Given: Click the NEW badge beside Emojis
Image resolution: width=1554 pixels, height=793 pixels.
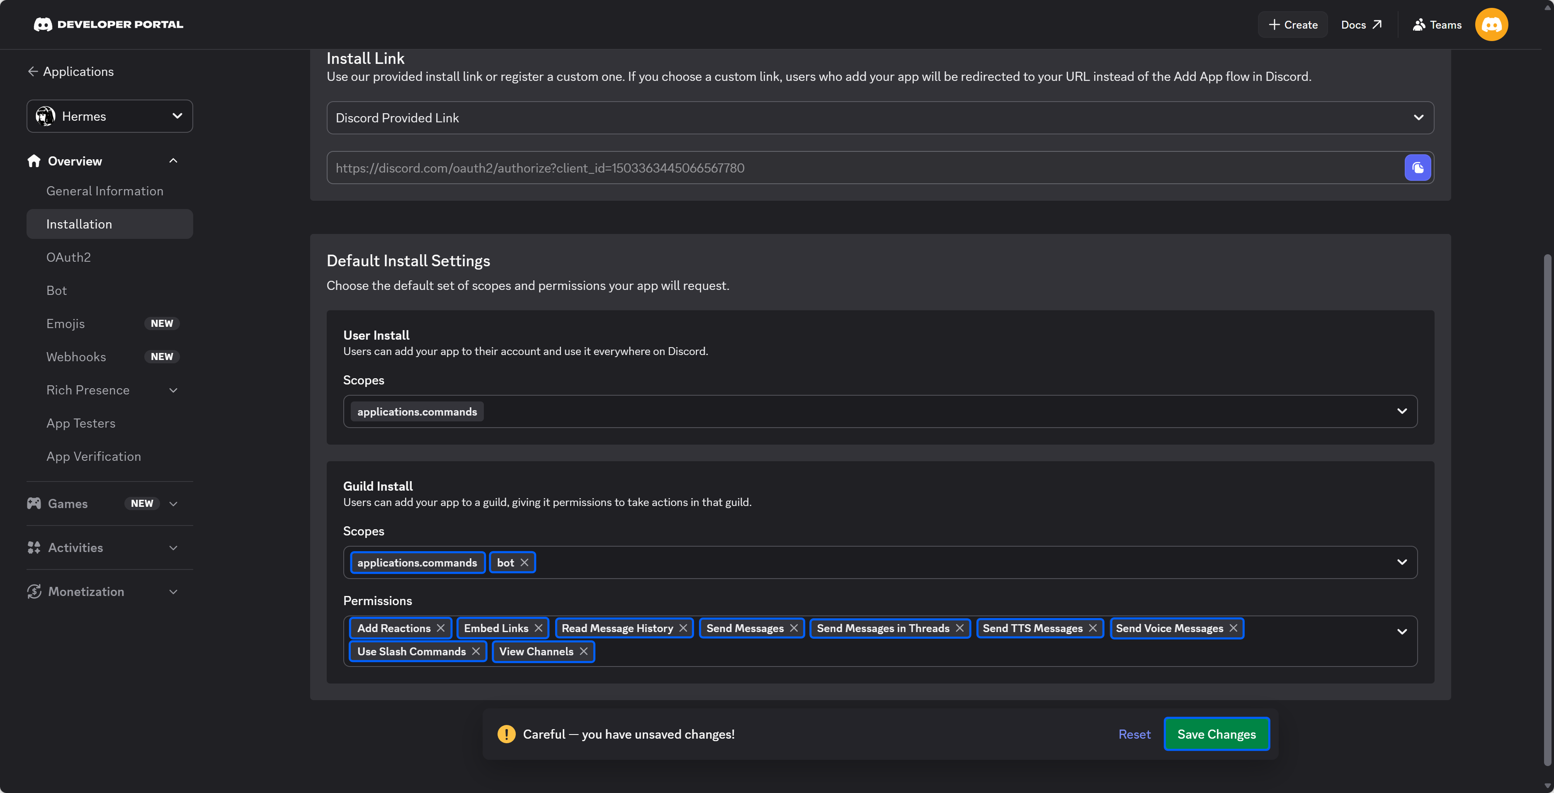Looking at the screenshot, I should pyautogui.click(x=162, y=324).
